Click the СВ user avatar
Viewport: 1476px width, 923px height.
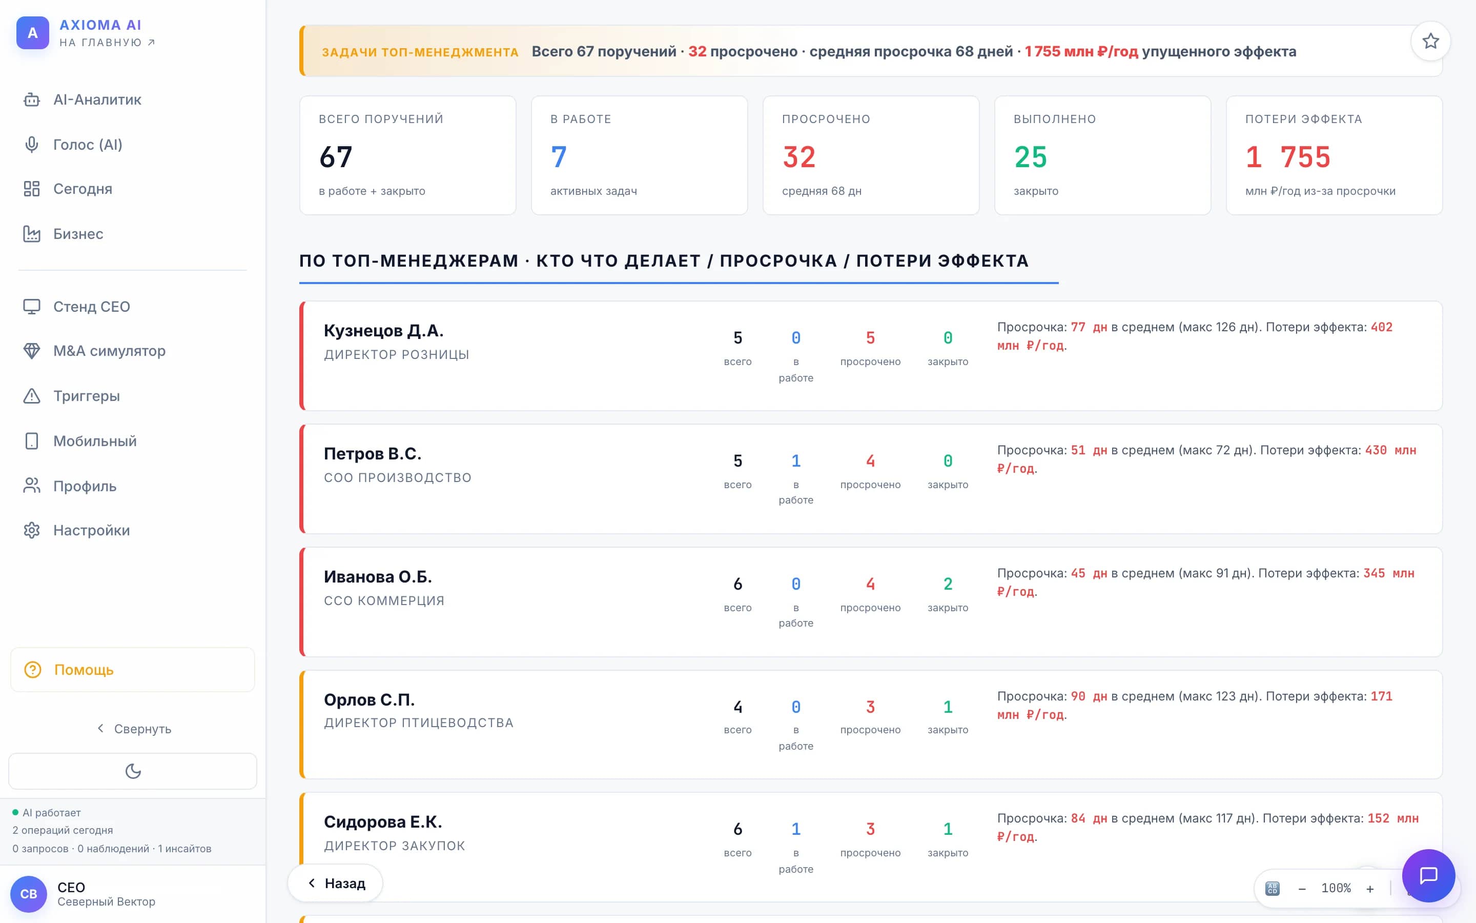coord(29,894)
